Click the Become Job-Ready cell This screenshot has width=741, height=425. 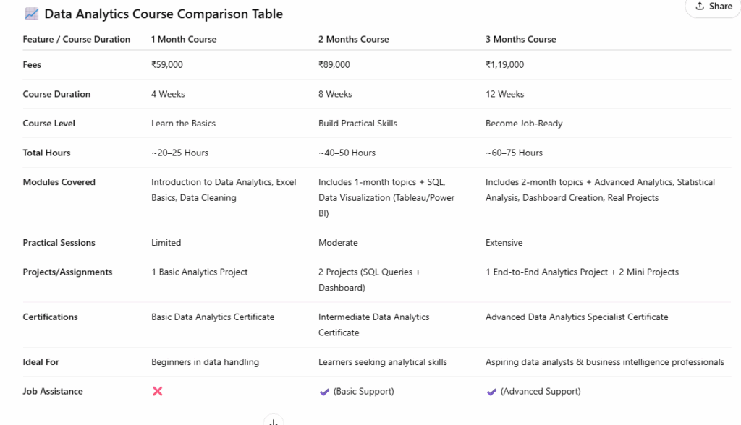pyautogui.click(x=524, y=124)
